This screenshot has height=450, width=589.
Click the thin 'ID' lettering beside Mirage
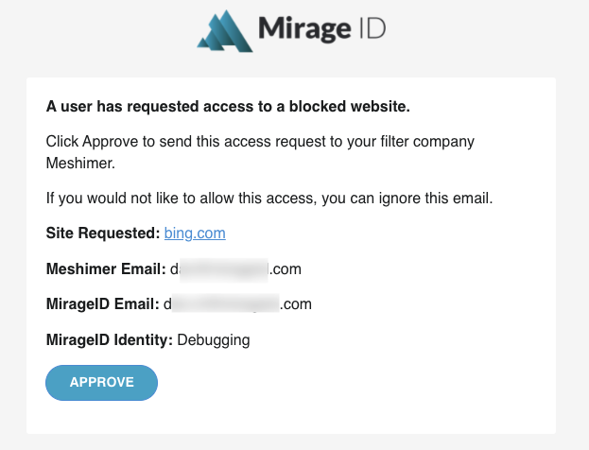pos(372,28)
